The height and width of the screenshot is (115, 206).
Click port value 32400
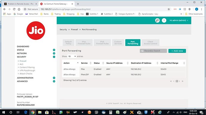[163, 69]
